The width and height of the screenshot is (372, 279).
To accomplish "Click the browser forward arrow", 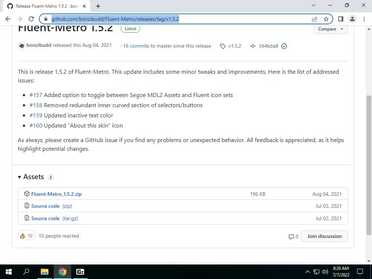I will pyautogui.click(x=20, y=19).
